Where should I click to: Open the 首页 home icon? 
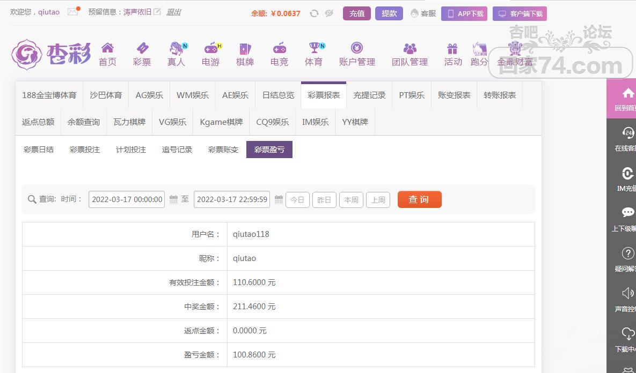click(107, 48)
